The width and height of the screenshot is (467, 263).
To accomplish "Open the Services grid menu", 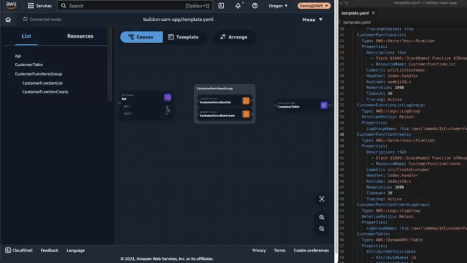I will tap(40, 5).
